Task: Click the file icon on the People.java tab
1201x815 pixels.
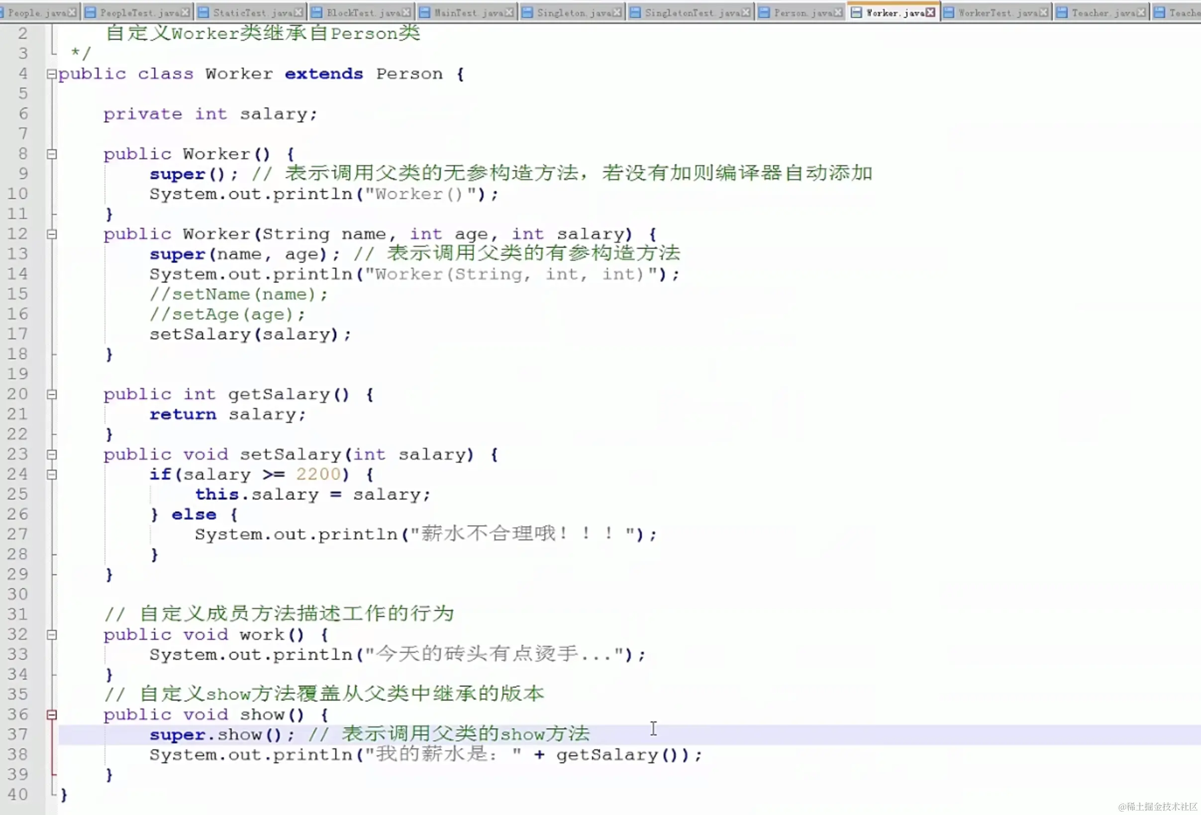Action: tap(2, 12)
